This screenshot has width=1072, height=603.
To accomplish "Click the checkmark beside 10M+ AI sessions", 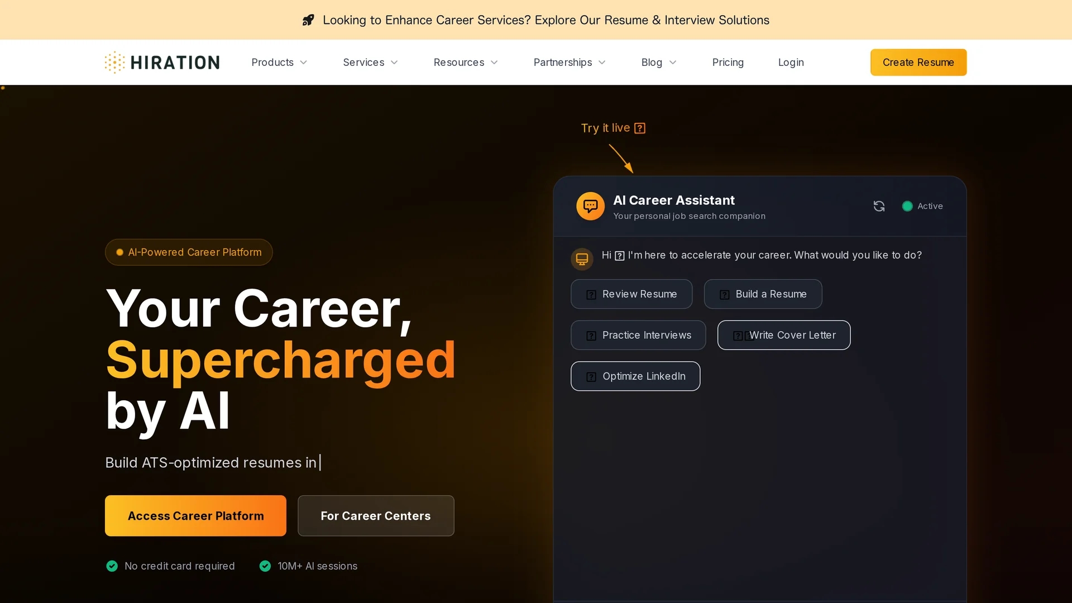I will [x=265, y=566].
